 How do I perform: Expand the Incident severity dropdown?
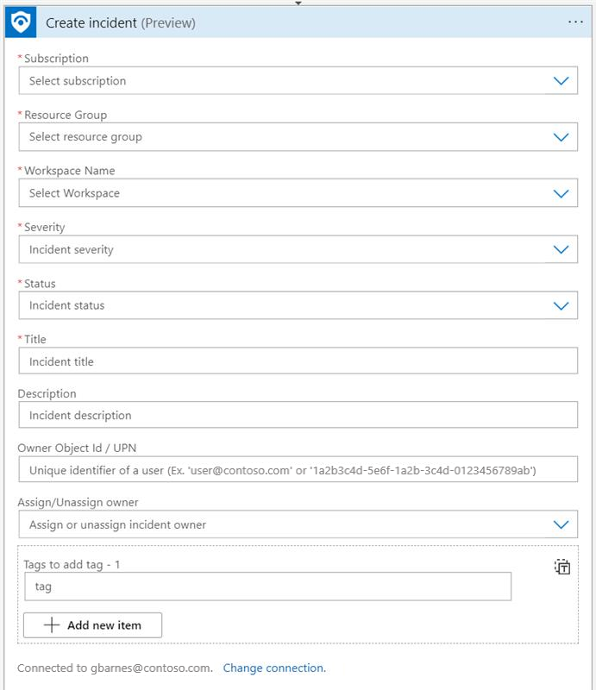pyautogui.click(x=285, y=250)
